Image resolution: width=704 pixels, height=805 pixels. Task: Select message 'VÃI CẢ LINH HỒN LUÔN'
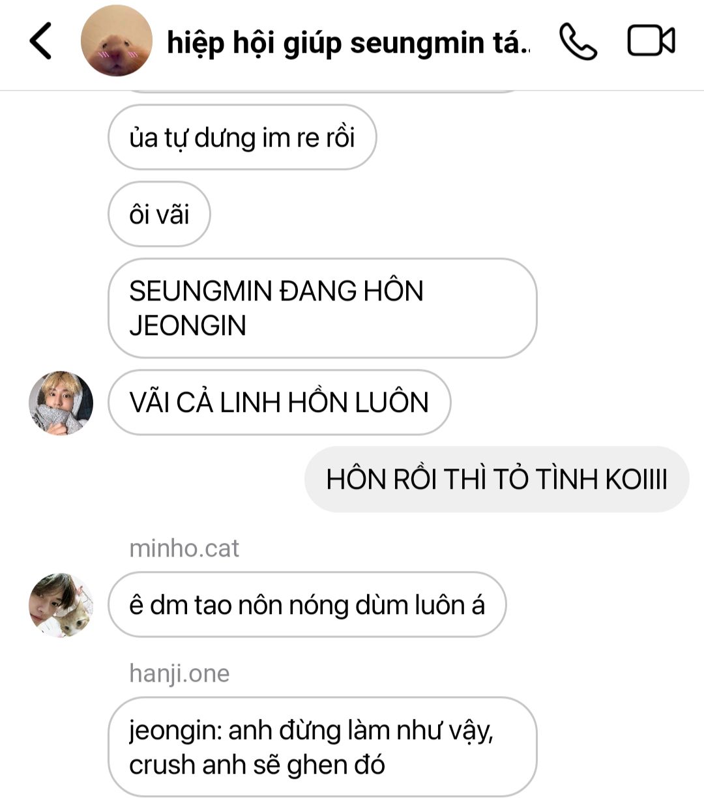click(x=279, y=402)
